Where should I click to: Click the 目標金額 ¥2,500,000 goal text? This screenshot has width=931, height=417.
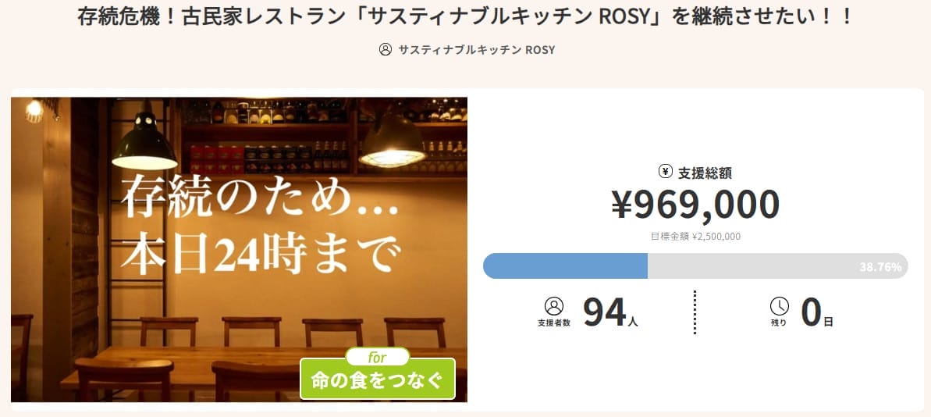(695, 236)
